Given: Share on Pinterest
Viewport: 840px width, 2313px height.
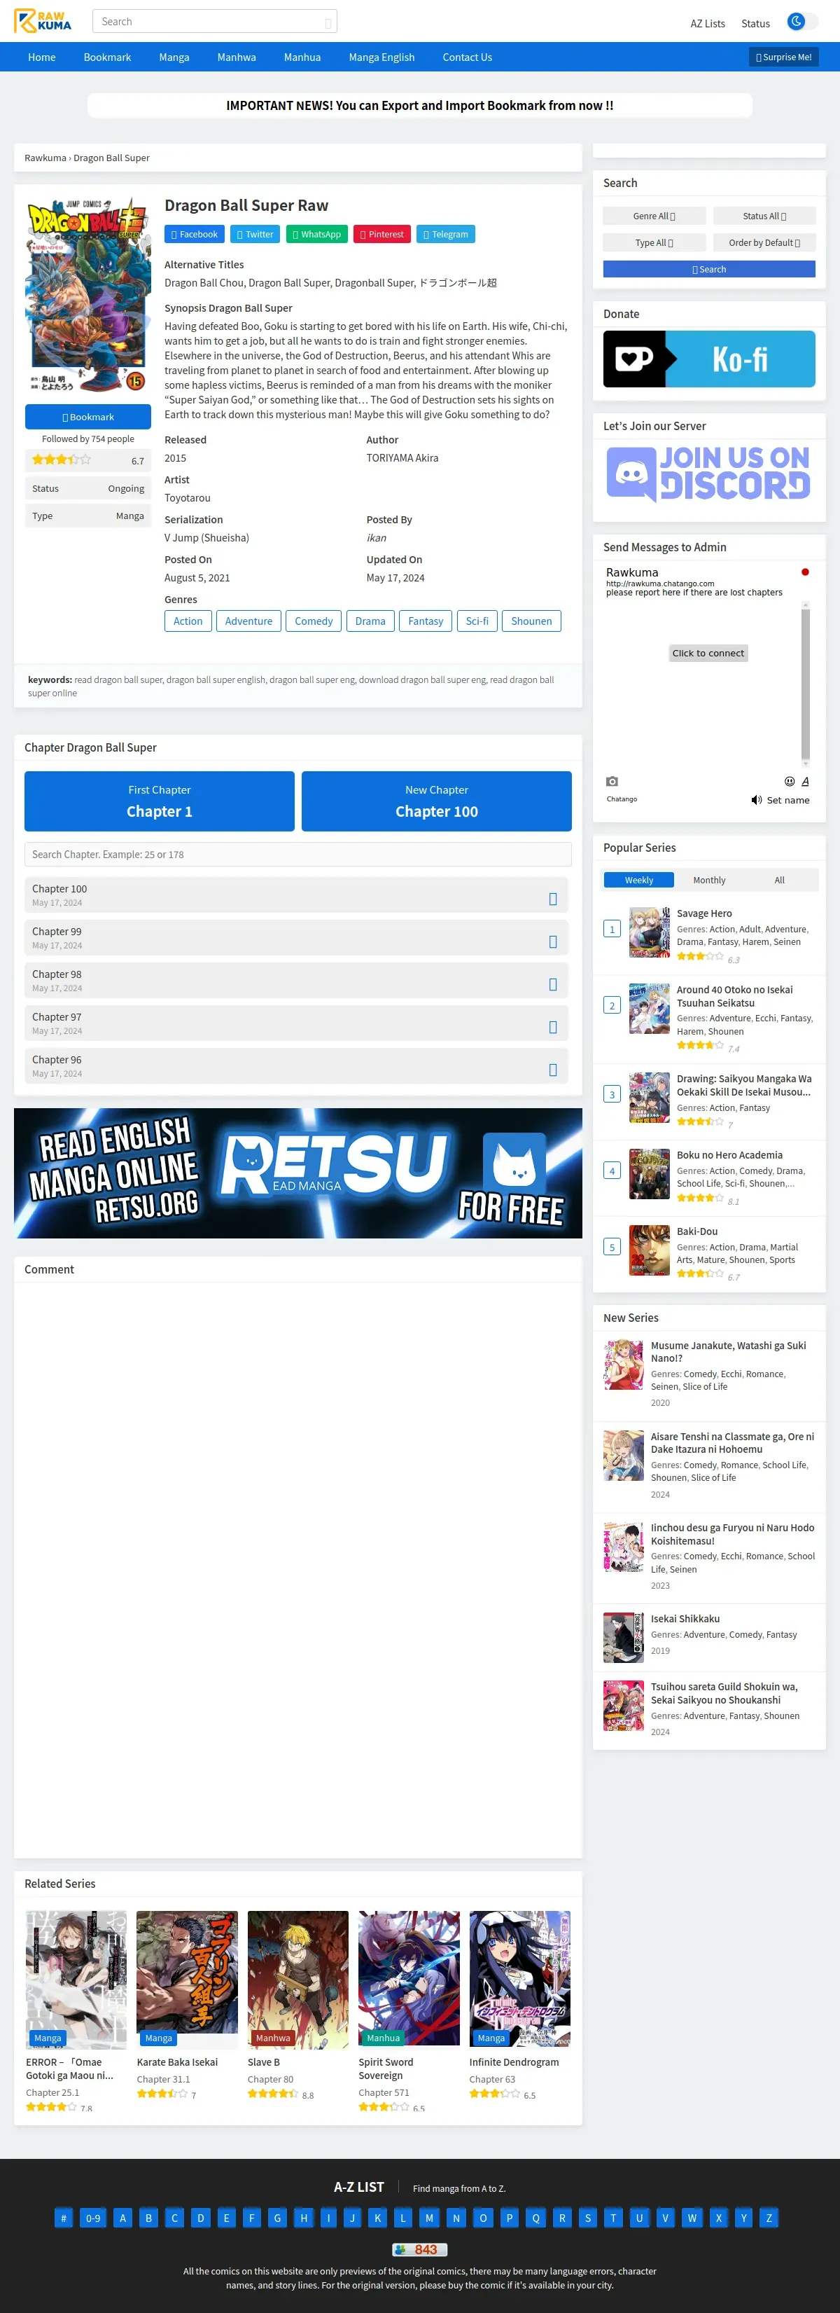Looking at the screenshot, I should pos(382,235).
